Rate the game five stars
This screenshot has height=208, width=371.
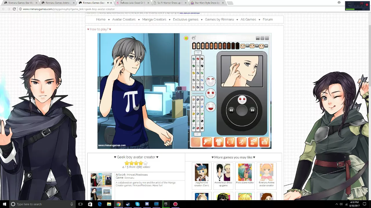pos(145,164)
